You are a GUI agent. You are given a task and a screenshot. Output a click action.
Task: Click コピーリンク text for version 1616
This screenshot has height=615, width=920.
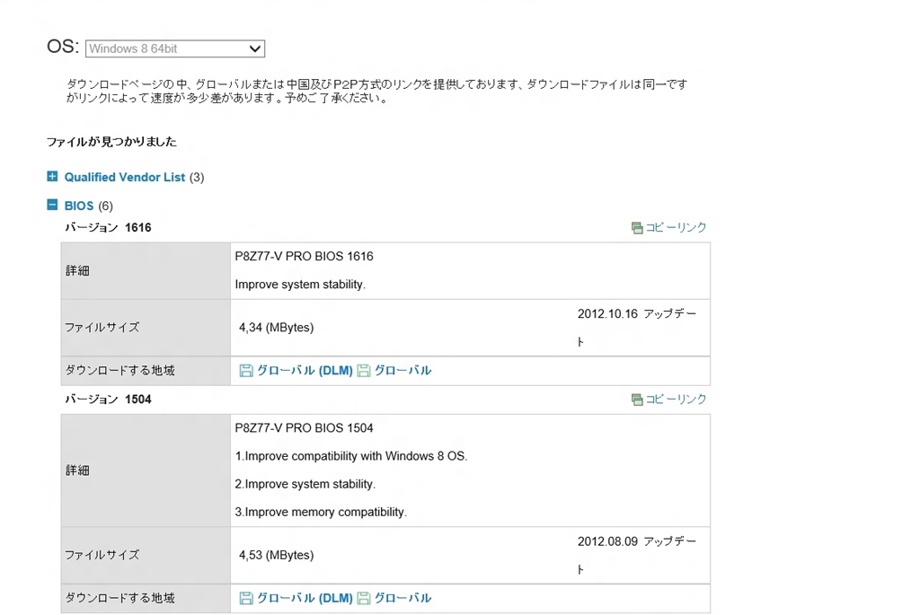[x=676, y=227]
